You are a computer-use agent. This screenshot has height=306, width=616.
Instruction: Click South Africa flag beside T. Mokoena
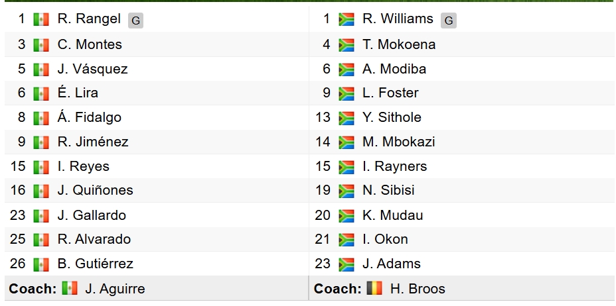click(346, 44)
